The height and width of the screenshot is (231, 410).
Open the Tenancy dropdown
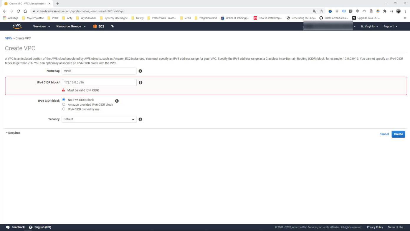click(99, 119)
